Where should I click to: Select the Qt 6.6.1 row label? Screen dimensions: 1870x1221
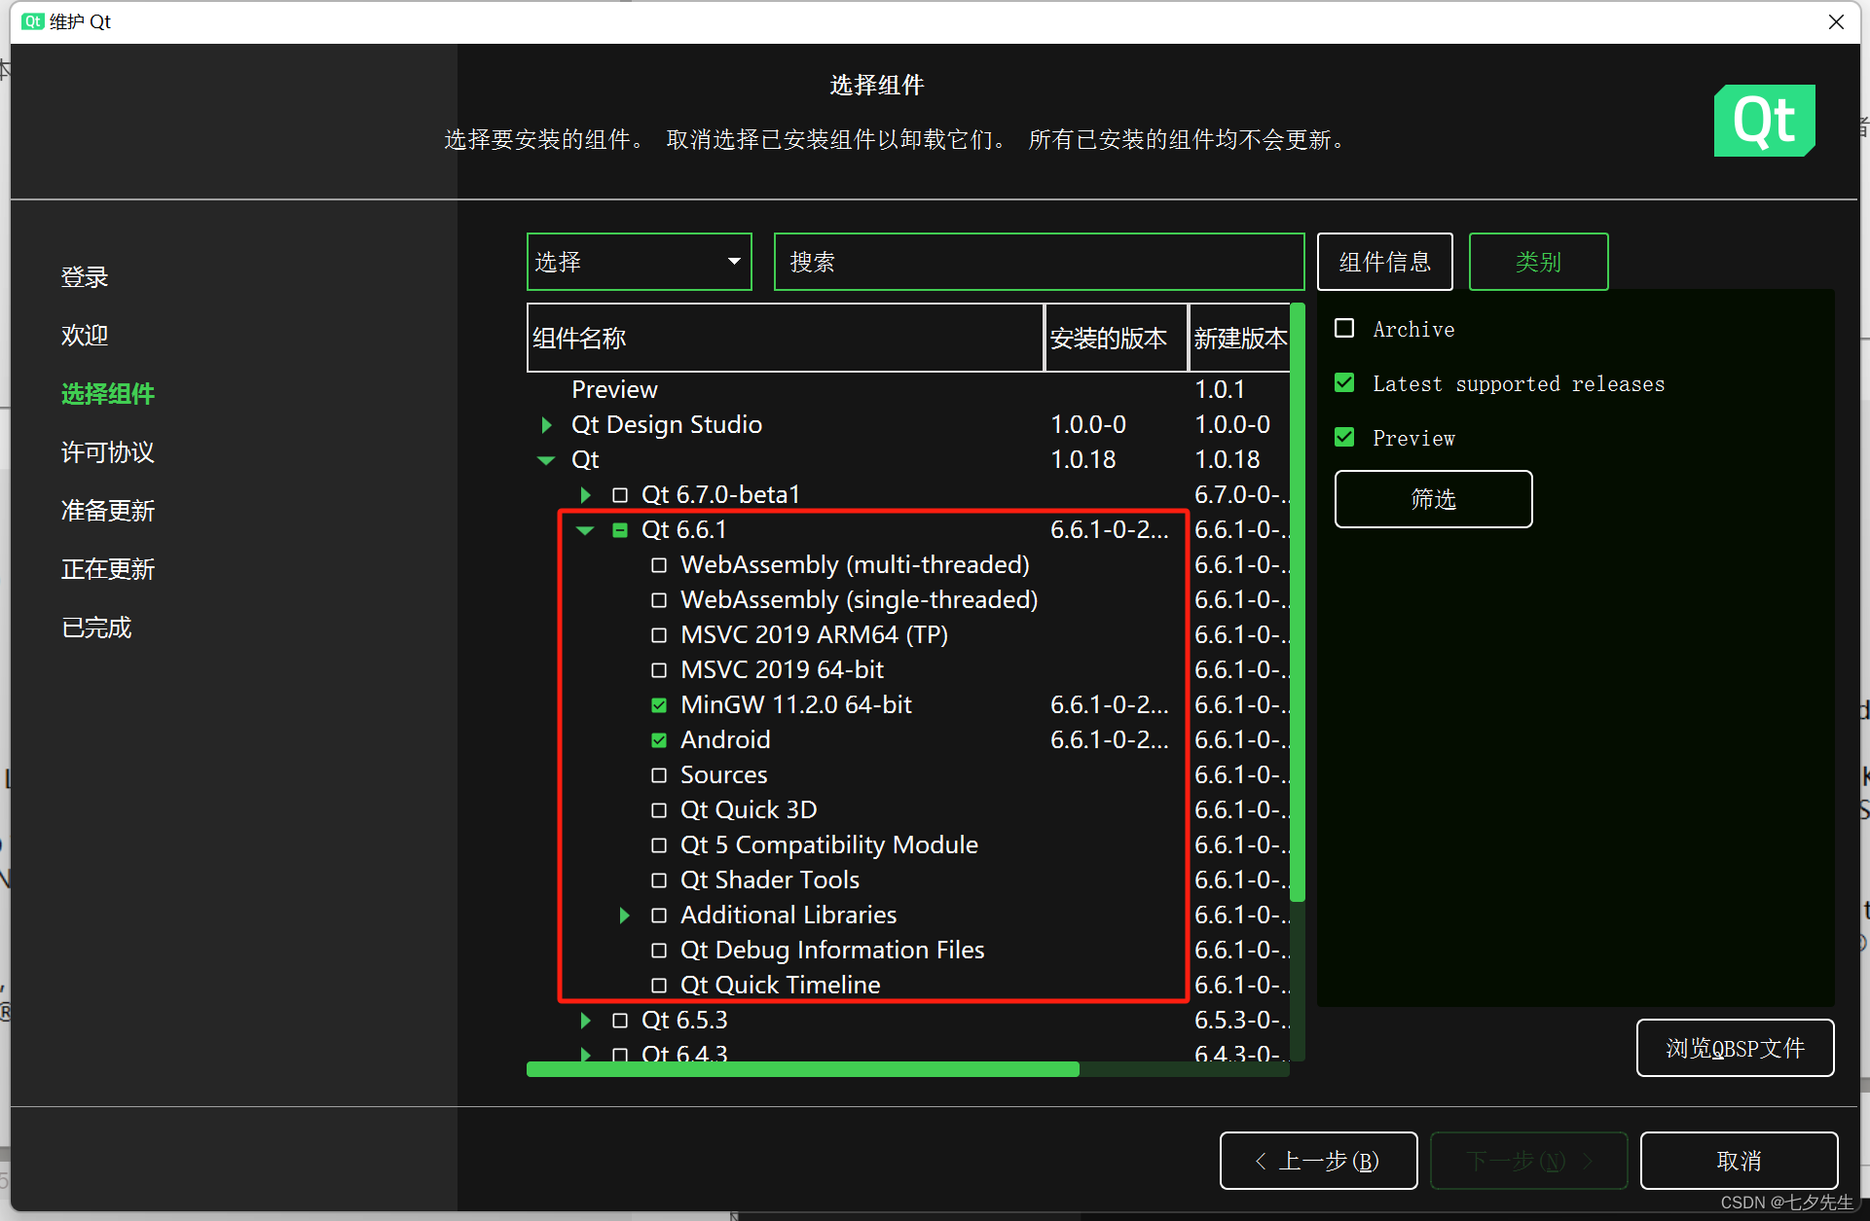tap(683, 530)
